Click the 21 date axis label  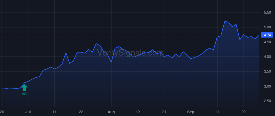pos(164,112)
